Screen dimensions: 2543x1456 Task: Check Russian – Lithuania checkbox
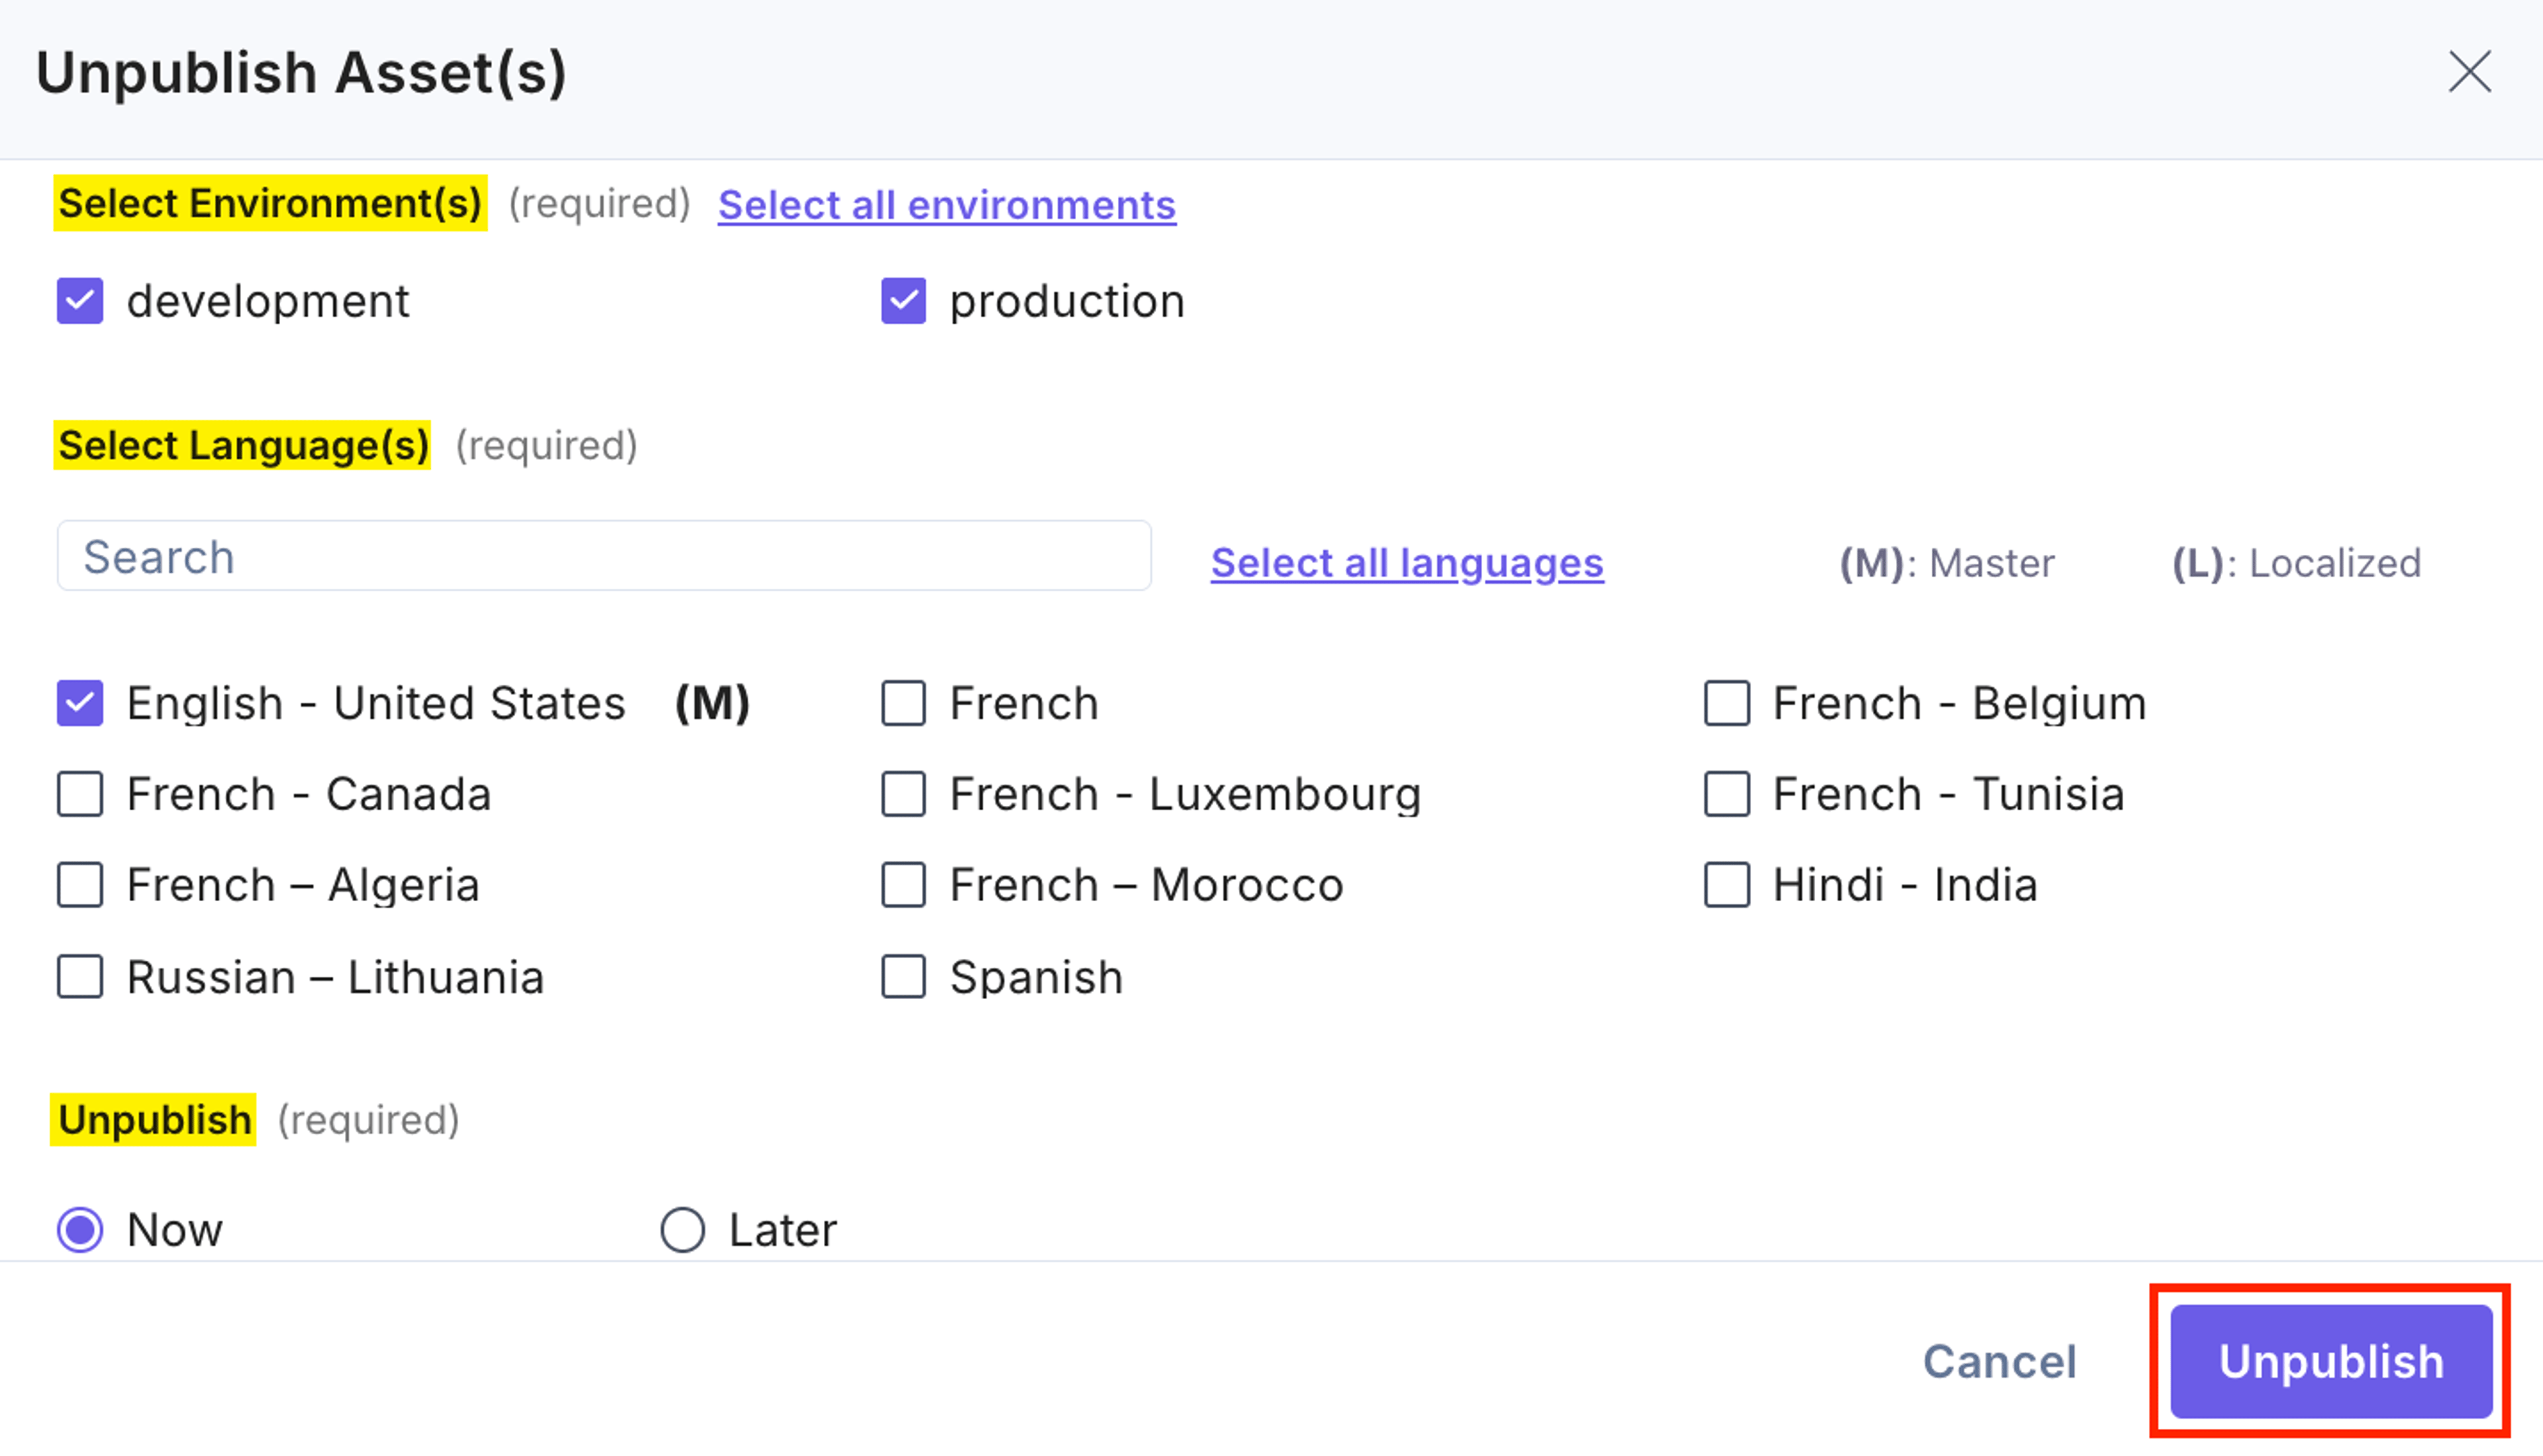80,977
